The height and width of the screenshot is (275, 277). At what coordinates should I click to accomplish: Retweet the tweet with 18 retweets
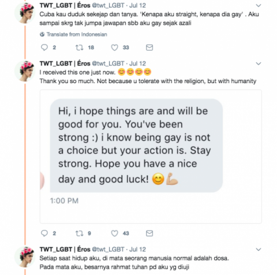79,47
